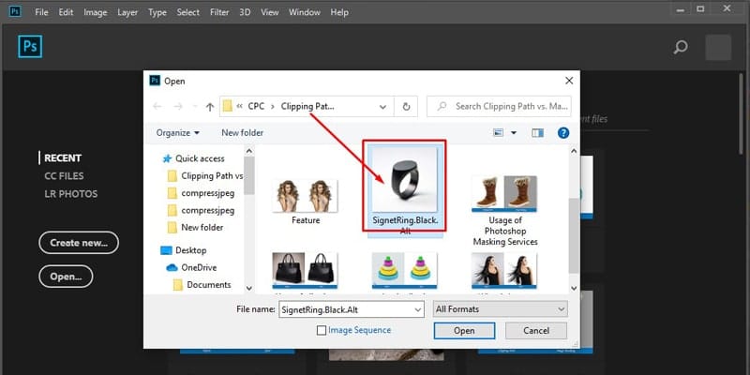The image size is (750, 375).
Task: Click Create new... on start screen
Action: point(79,243)
